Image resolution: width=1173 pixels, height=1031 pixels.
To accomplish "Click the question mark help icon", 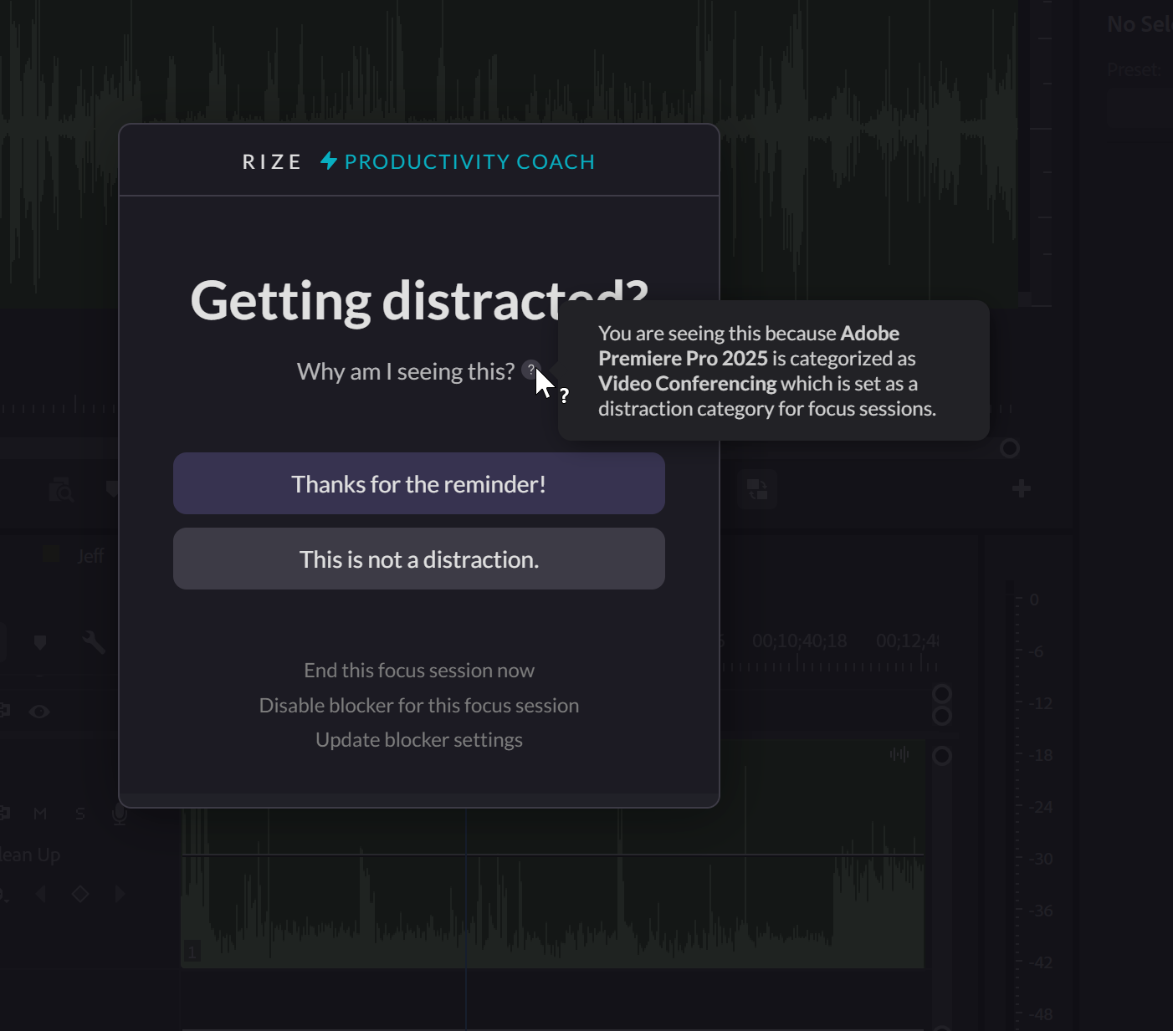I will click(530, 370).
